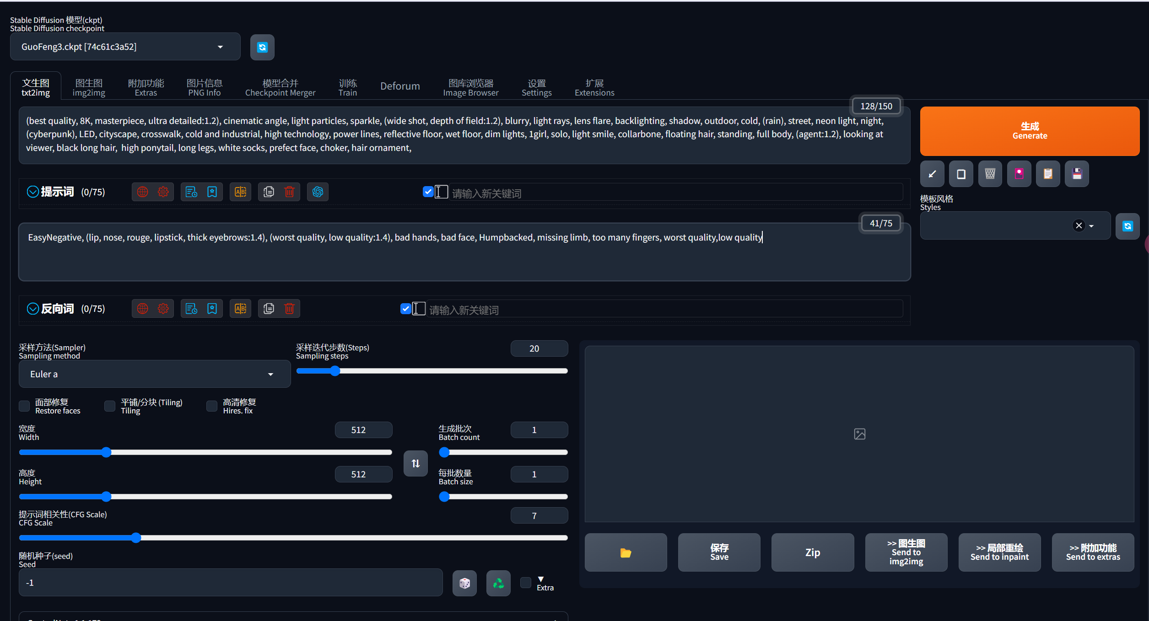Image resolution: width=1149 pixels, height=621 pixels.
Task: Delete negative keywords with 反向词 trash icon
Action: tap(289, 309)
